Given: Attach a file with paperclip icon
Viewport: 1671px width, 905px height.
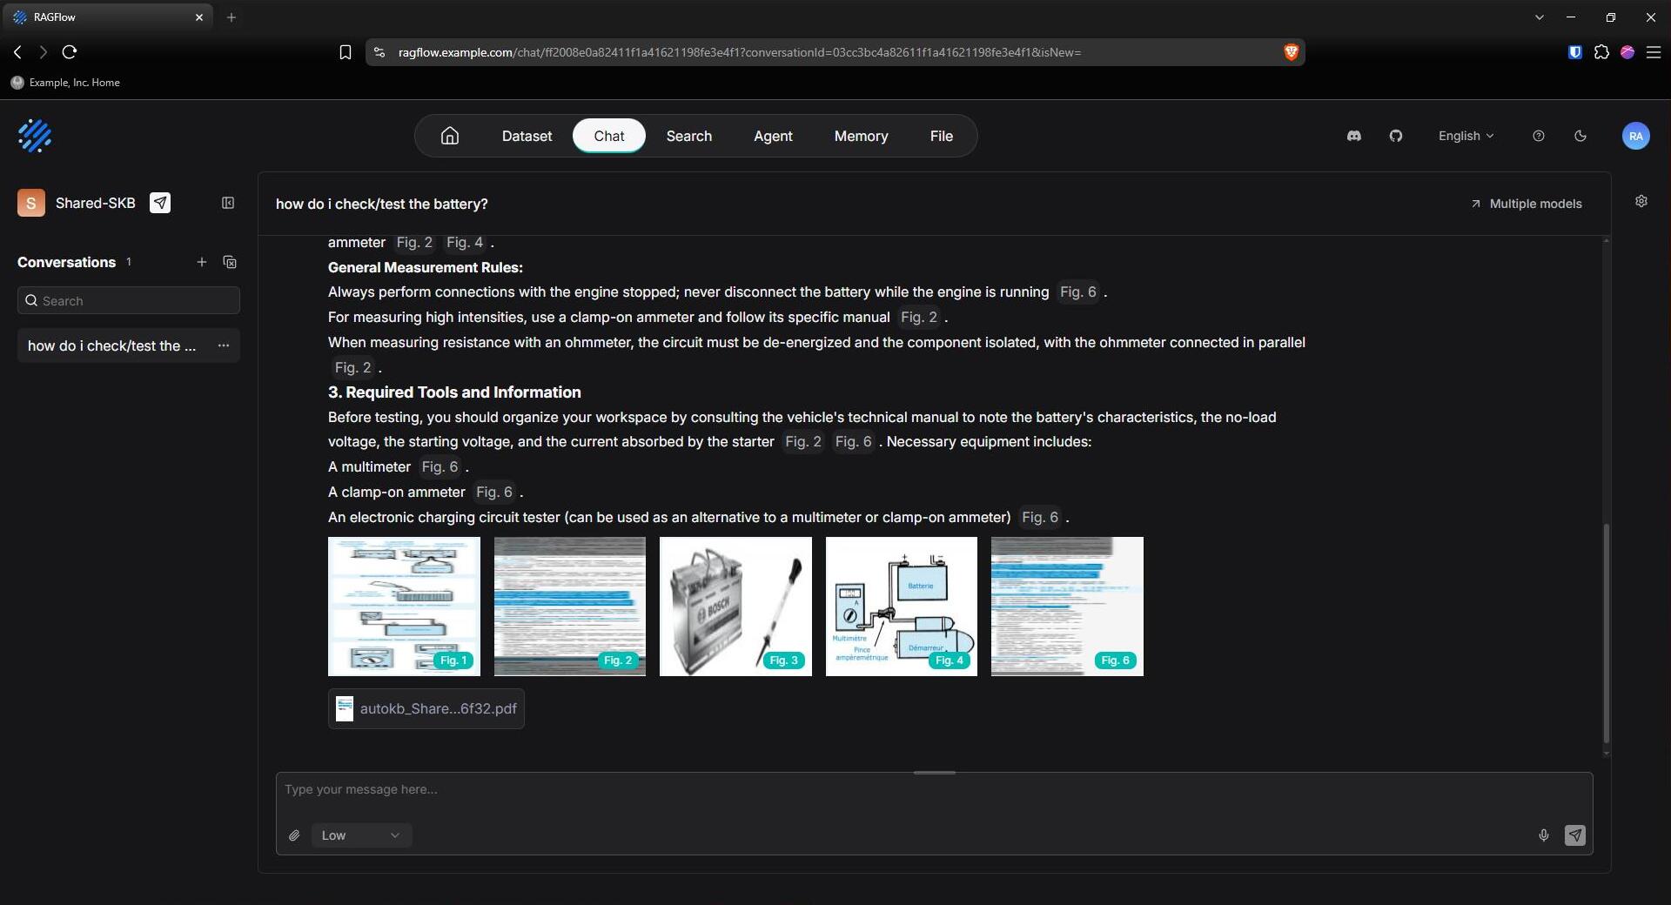Looking at the screenshot, I should [x=294, y=835].
